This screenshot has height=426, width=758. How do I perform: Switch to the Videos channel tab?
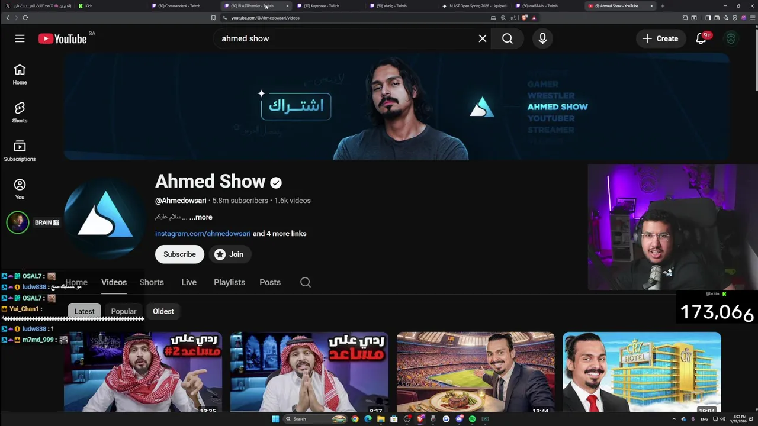click(114, 282)
